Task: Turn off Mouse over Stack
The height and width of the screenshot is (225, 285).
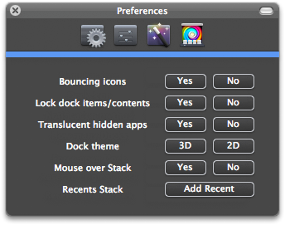Action: [x=233, y=168]
